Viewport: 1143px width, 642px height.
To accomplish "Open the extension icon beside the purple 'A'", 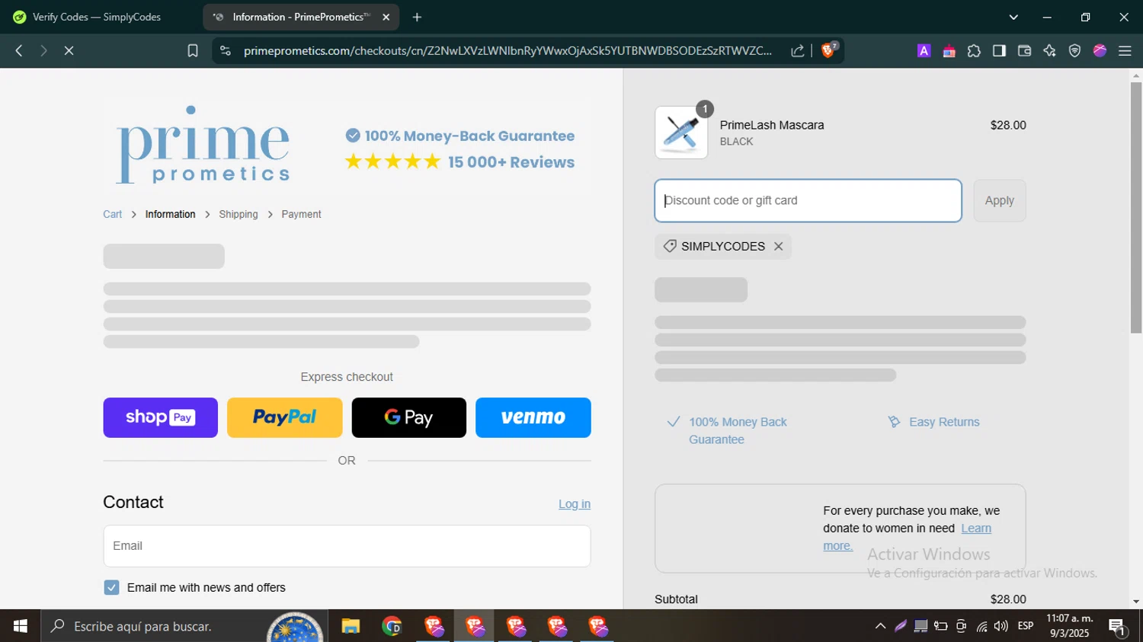I will pyautogui.click(x=949, y=50).
